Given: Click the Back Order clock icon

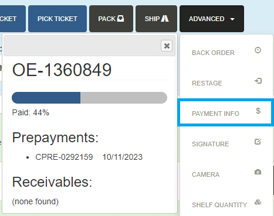Looking at the screenshot, I should [258, 50].
